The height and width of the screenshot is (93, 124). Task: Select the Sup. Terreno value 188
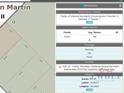point(95,37)
